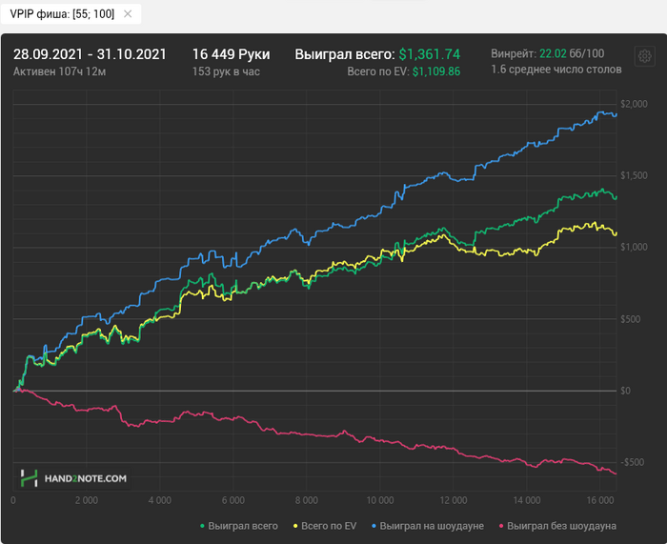Click the $1,000 y-axis label
The width and height of the screenshot is (667, 544).
[634, 247]
